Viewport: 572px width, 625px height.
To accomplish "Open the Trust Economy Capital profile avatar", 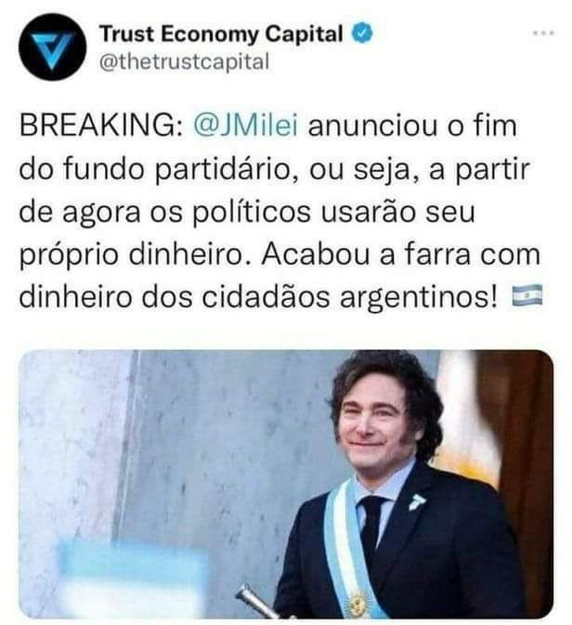I will [52, 47].
